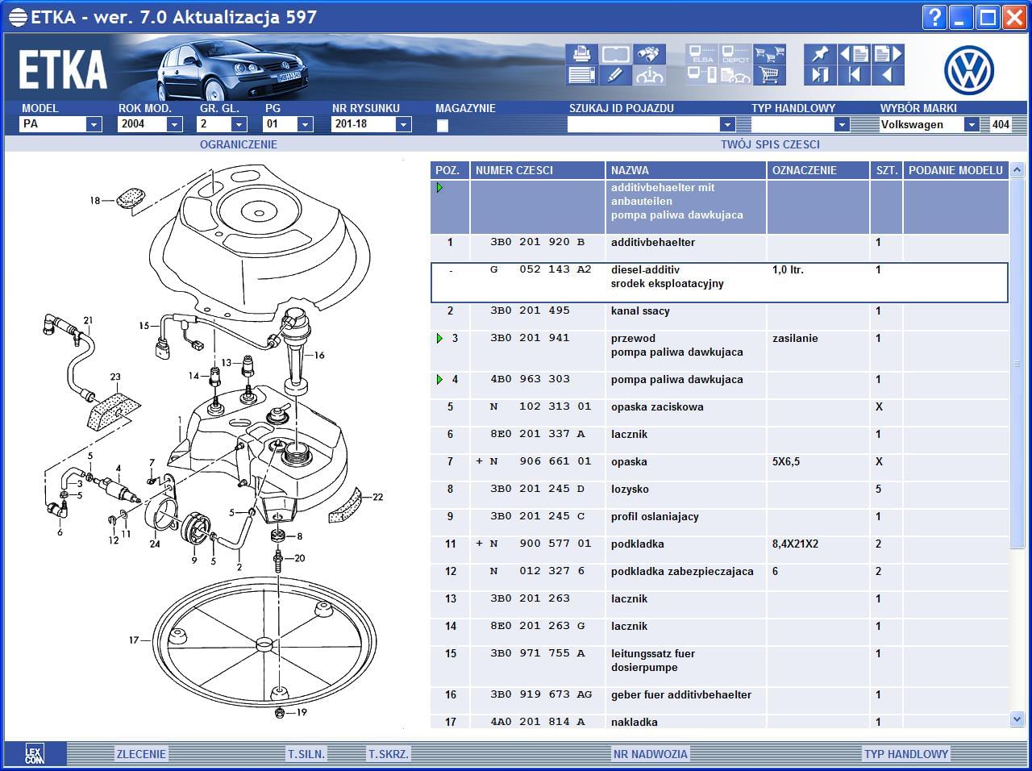Select the diesel-additiv G 052 143 A2 row
1032x771 pixels.
(719, 282)
